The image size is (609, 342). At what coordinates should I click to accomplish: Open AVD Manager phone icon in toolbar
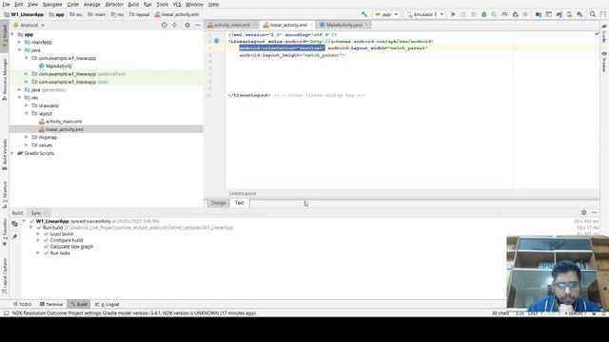click(x=569, y=14)
